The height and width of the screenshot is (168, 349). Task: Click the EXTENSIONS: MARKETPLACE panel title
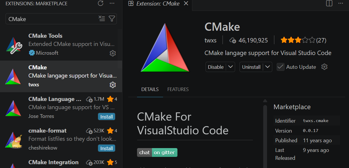point(37,4)
